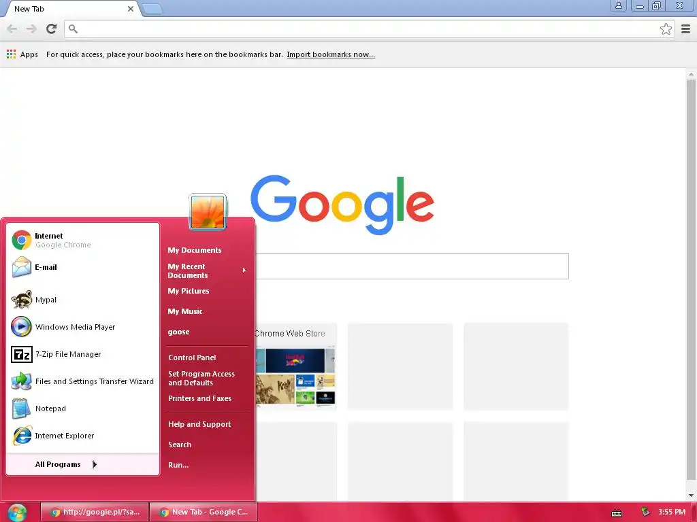Viewport: 697px width, 522px height.
Task: Click the network tray icon
Action: pos(645,512)
